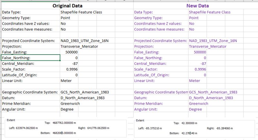The height and width of the screenshot is (140, 258).
Task: Select Original Data 'Latitude_Of_Origin:' label
Action: point(31,75)
